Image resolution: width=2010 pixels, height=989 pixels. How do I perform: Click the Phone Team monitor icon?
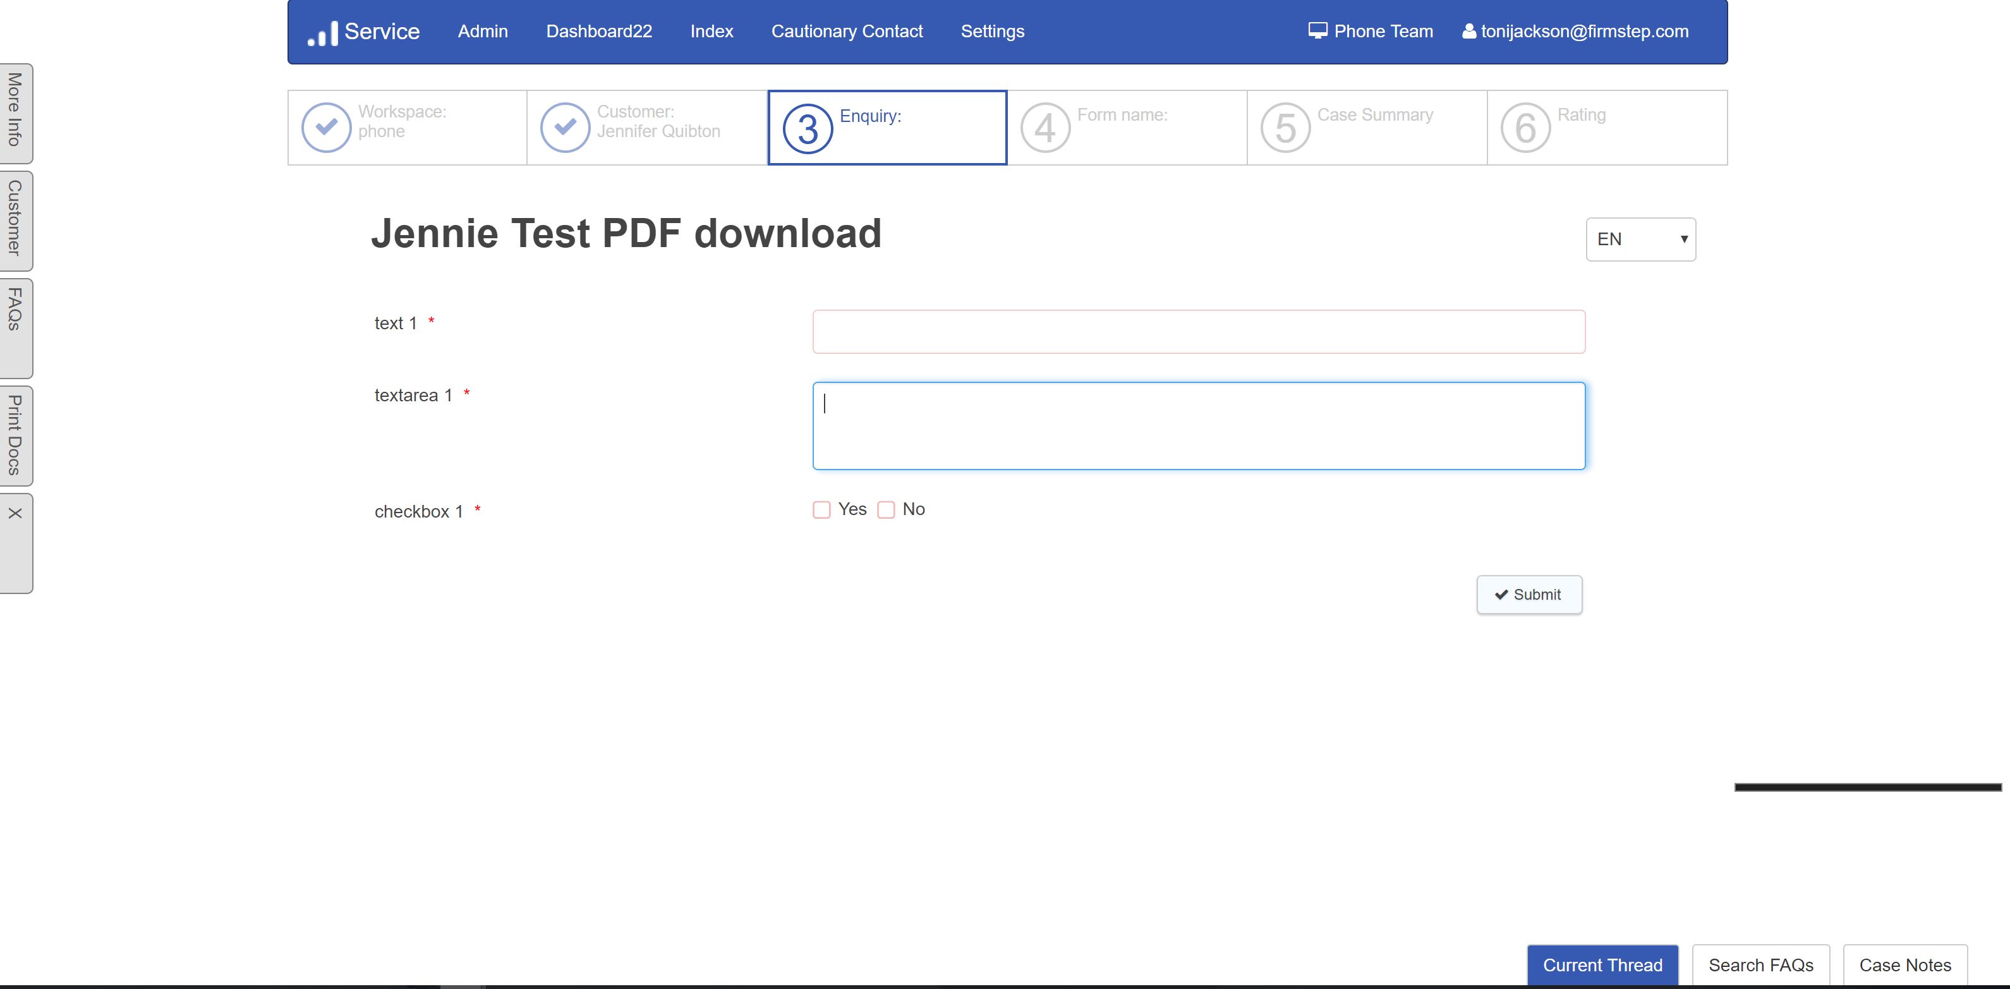[x=1318, y=31]
